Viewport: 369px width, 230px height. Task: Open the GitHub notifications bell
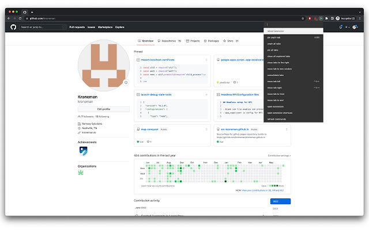click(341, 27)
